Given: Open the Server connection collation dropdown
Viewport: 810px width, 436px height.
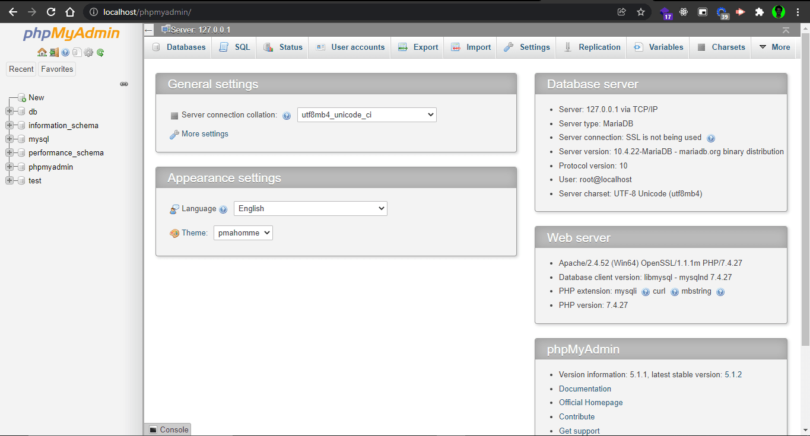Looking at the screenshot, I should (x=367, y=115).
